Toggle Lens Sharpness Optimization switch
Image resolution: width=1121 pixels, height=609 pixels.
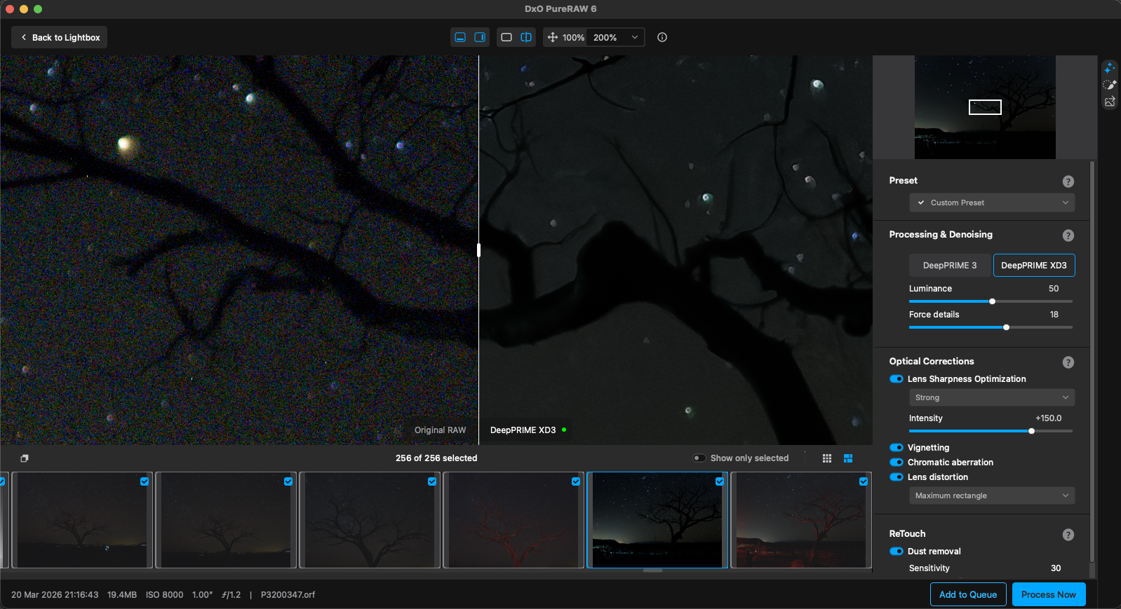(x=897, y=379)
